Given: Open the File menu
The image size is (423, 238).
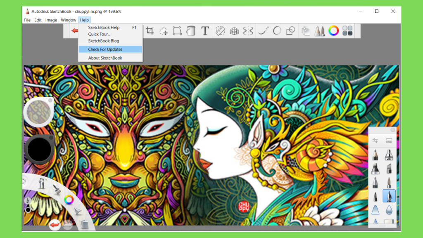Looking at the screenshot, I should [27, 20].
